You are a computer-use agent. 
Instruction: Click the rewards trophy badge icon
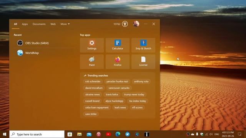125,24
